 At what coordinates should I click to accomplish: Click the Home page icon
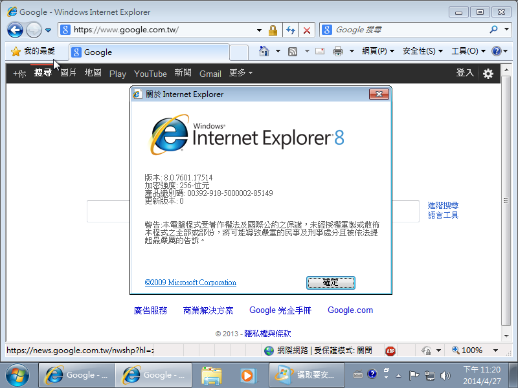[264, 51]
